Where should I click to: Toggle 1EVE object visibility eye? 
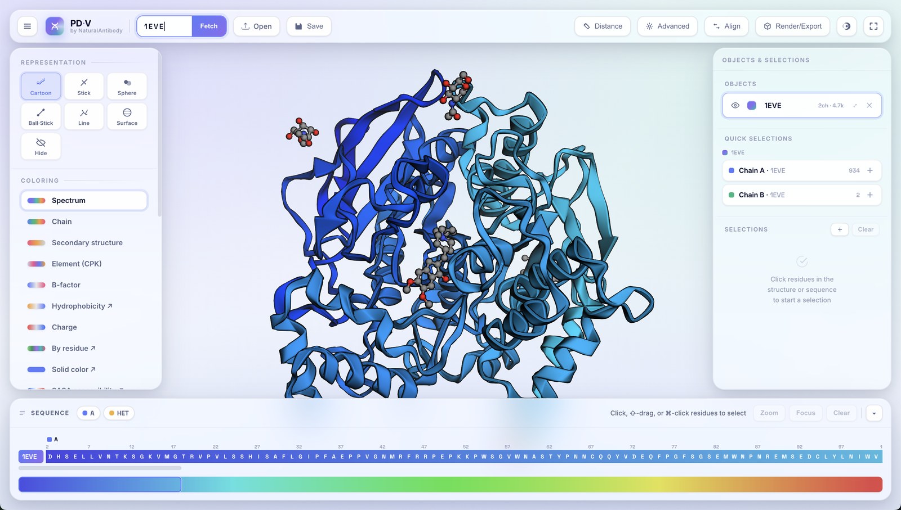coord(735,105)
